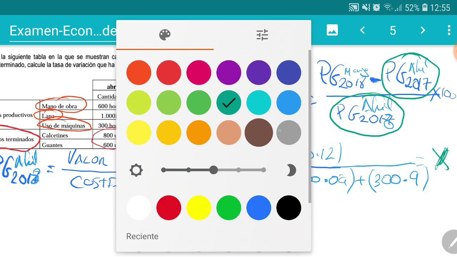Viewport: 457px width, 257px height.
Task: Tap the cast icon in status bar
Action: [x=354, y=7]
